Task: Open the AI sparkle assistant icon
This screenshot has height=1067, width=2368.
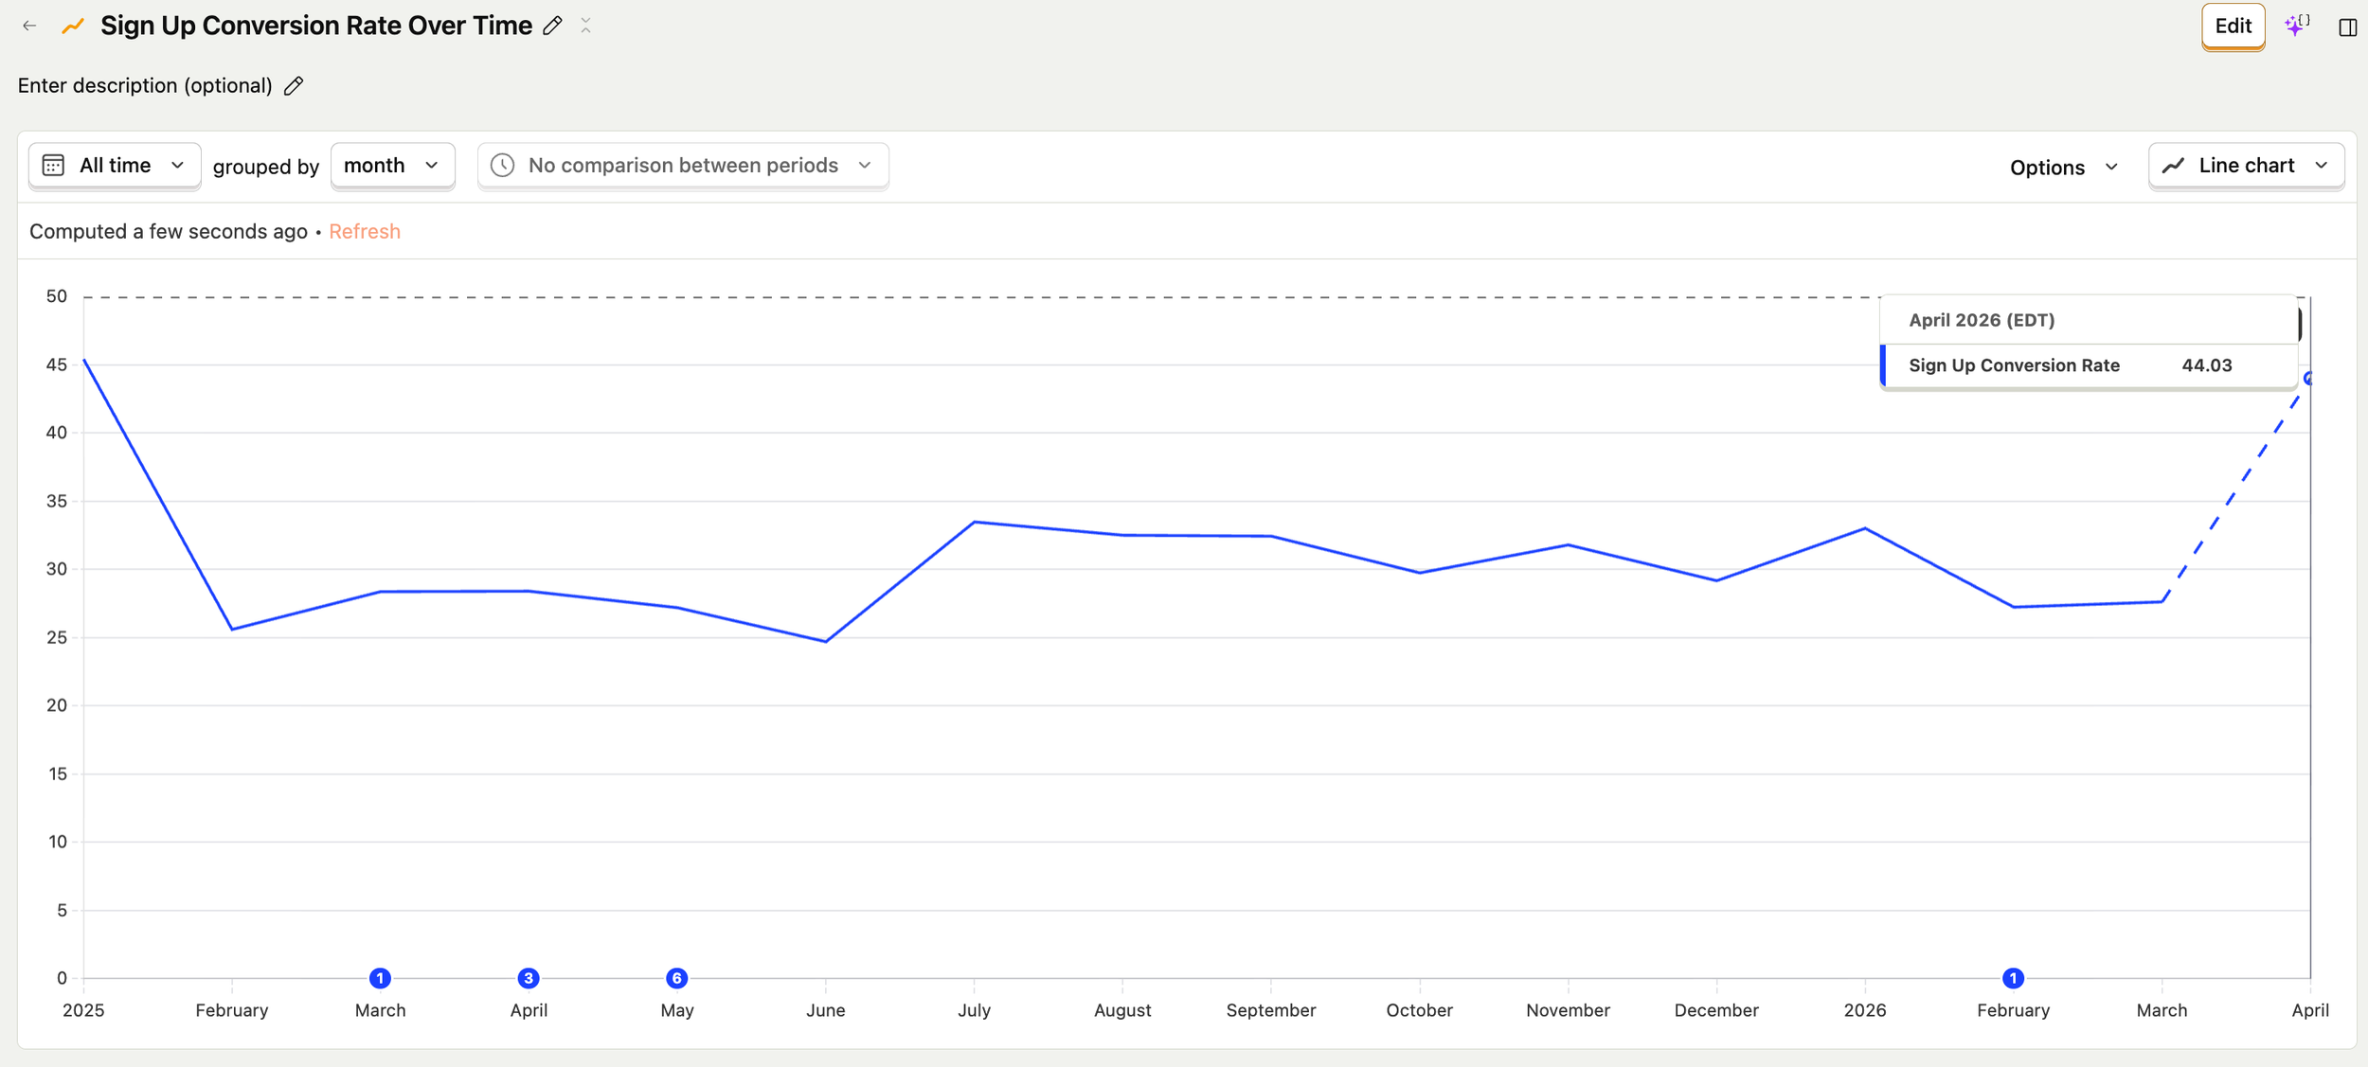Action: pyautogui.click(x=2296, y=26)
